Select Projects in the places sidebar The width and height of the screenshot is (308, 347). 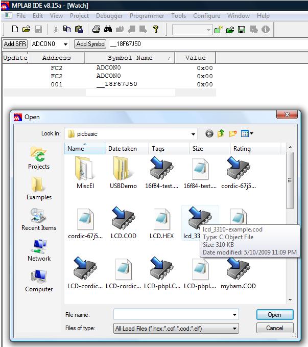coord(39,158)
